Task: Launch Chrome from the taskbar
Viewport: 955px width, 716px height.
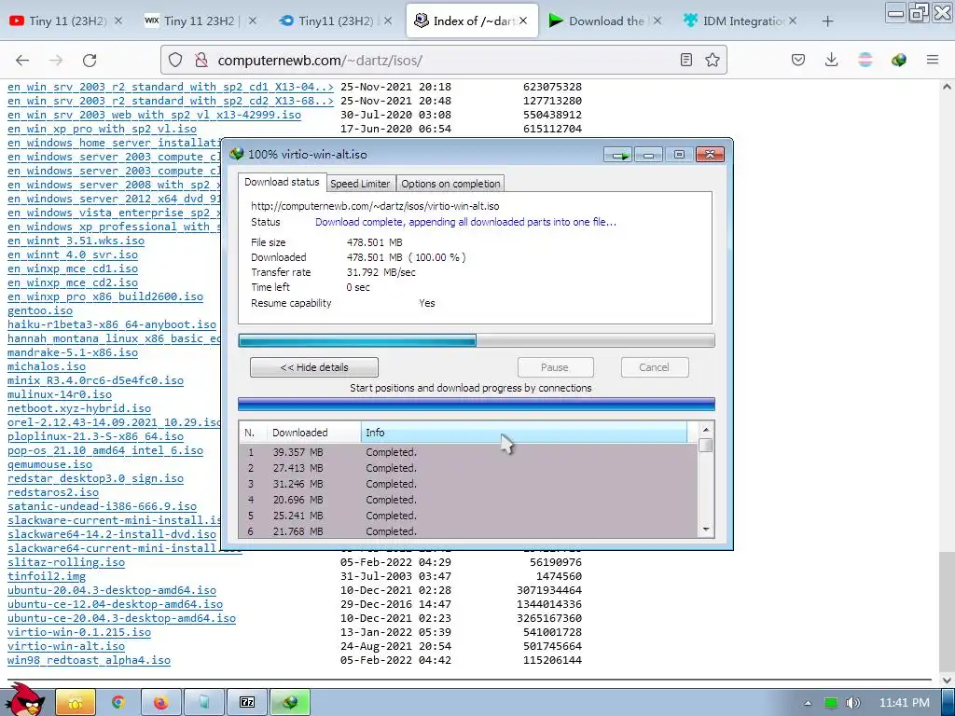Action: (118, 703)
